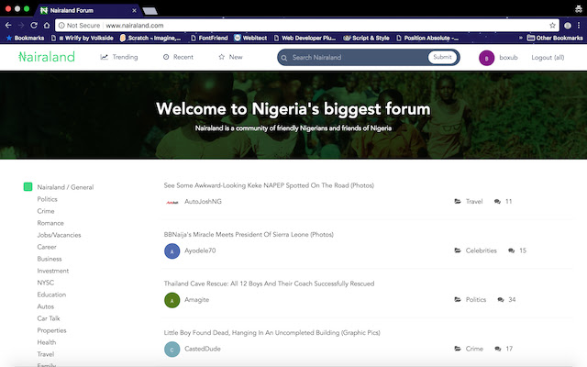This screenshot has width=587, height=367.
Task: Open the AutoJoshNG user profile
Action: [203, 201]
